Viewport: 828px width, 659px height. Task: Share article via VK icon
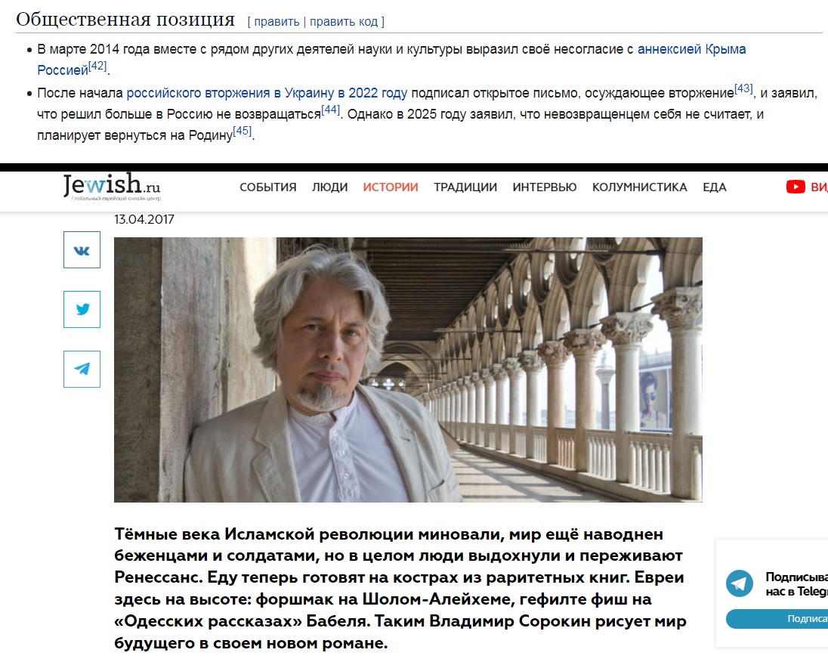[x=82, y=249]
